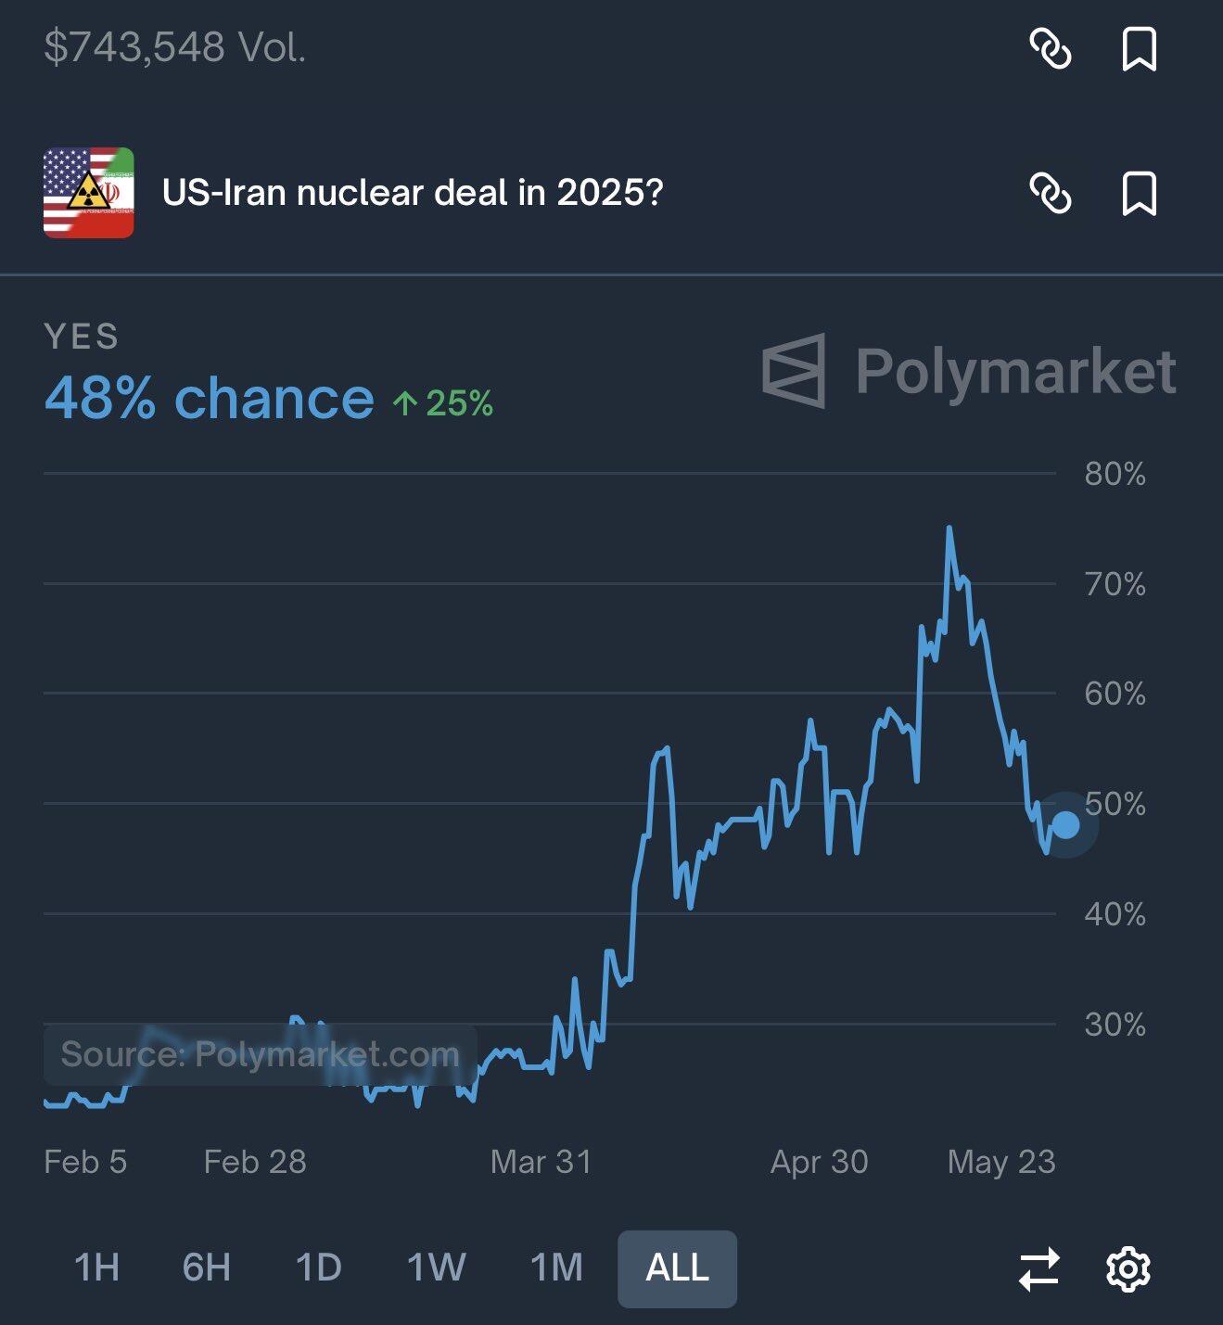Bookmark the US-Iran nuclear deal market

[x=1140, y=194]
